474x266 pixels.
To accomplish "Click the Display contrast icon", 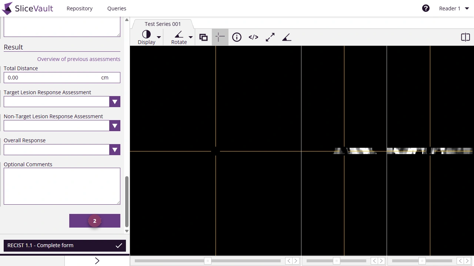I will (146, 34).
